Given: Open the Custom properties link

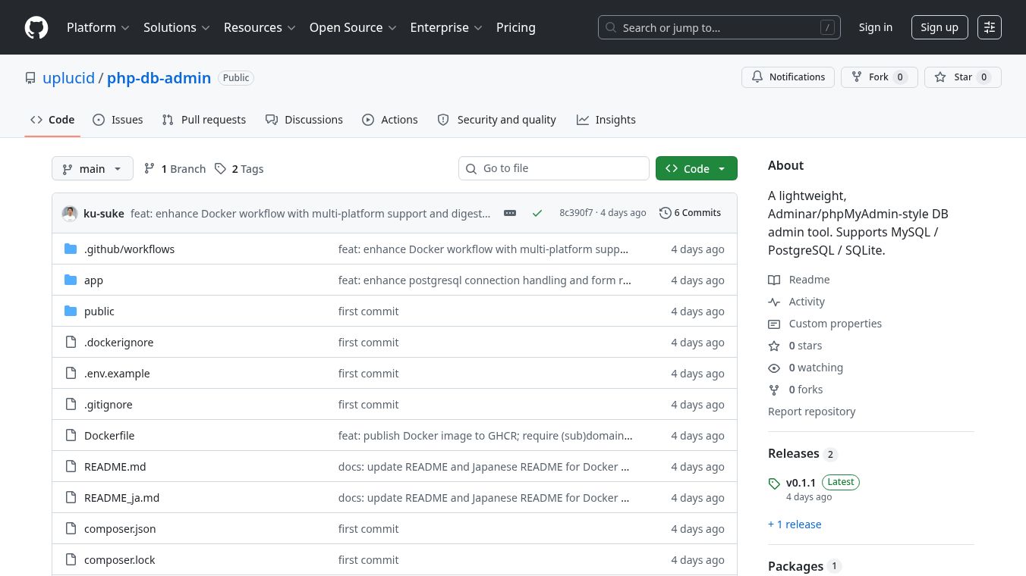Looking at the screenshot, I should point(835,324).
